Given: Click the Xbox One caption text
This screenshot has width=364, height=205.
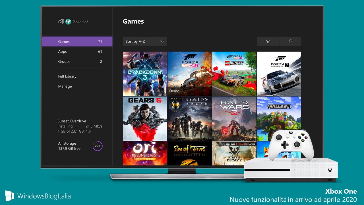Looking at the screenshot, I should click(x=341, y=191).
